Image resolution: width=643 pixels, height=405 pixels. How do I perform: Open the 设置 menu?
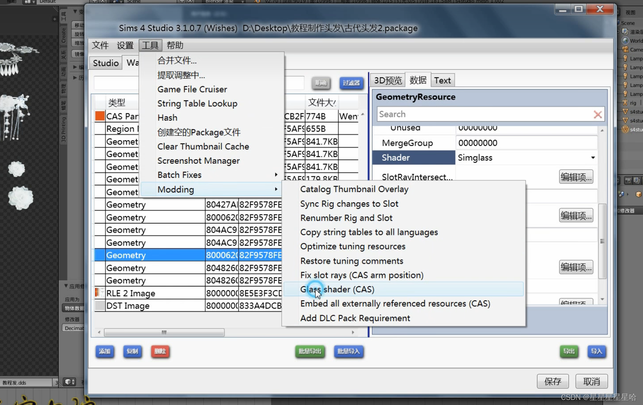coord(125,45)
